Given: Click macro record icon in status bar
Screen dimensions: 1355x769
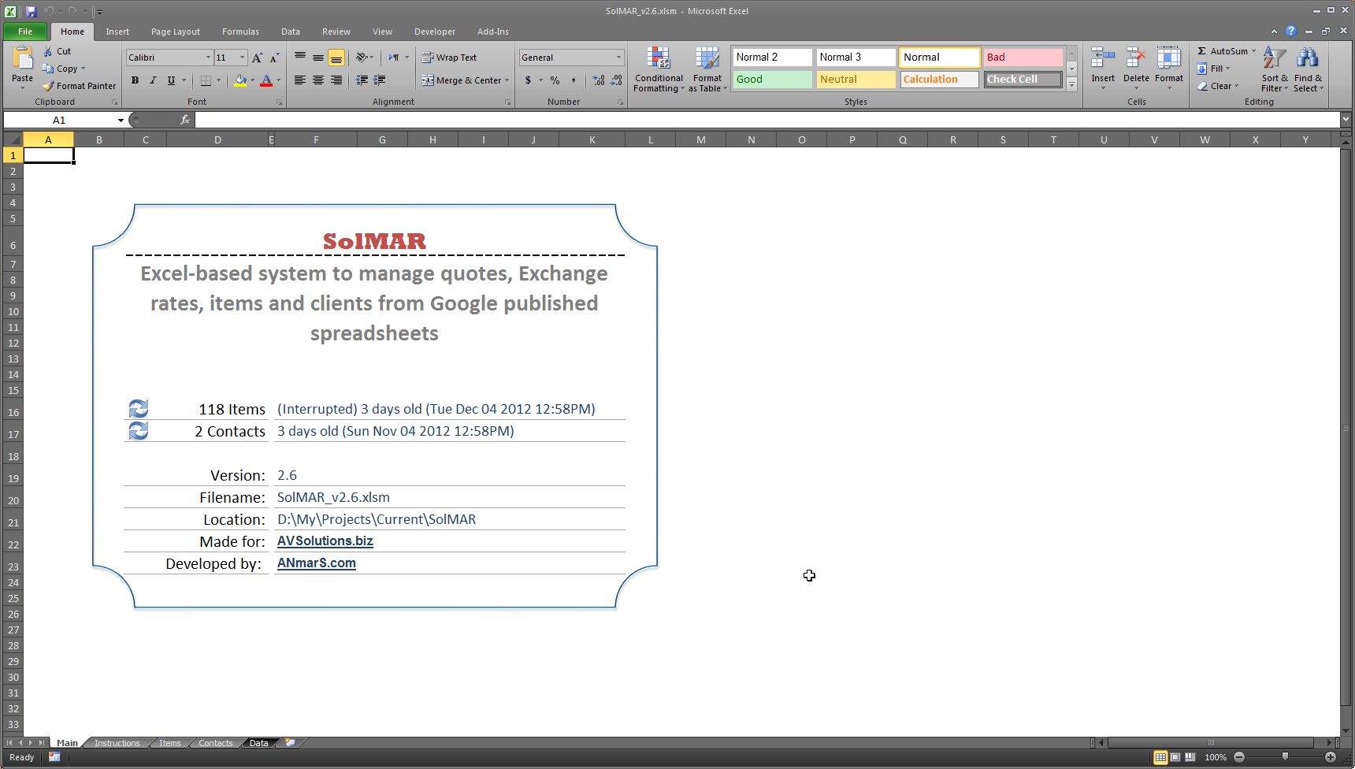Looking at the screenshot, I should pyautogui.click(x=54, y=757).
